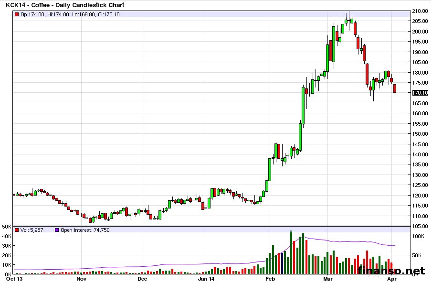Click the red swatch beside Op:174.00 legend
Viewport: 432px width, 284px height.
click(17, 15)
